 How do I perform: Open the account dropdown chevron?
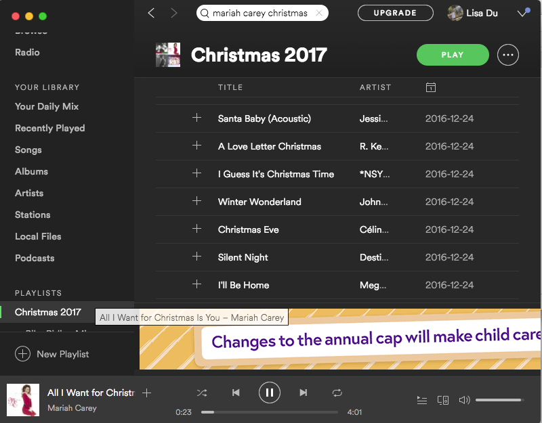[522, 13]
